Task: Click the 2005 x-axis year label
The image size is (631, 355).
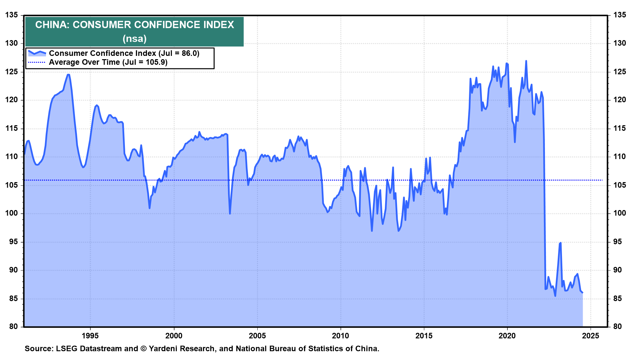Action: click(x=257, y=336)
